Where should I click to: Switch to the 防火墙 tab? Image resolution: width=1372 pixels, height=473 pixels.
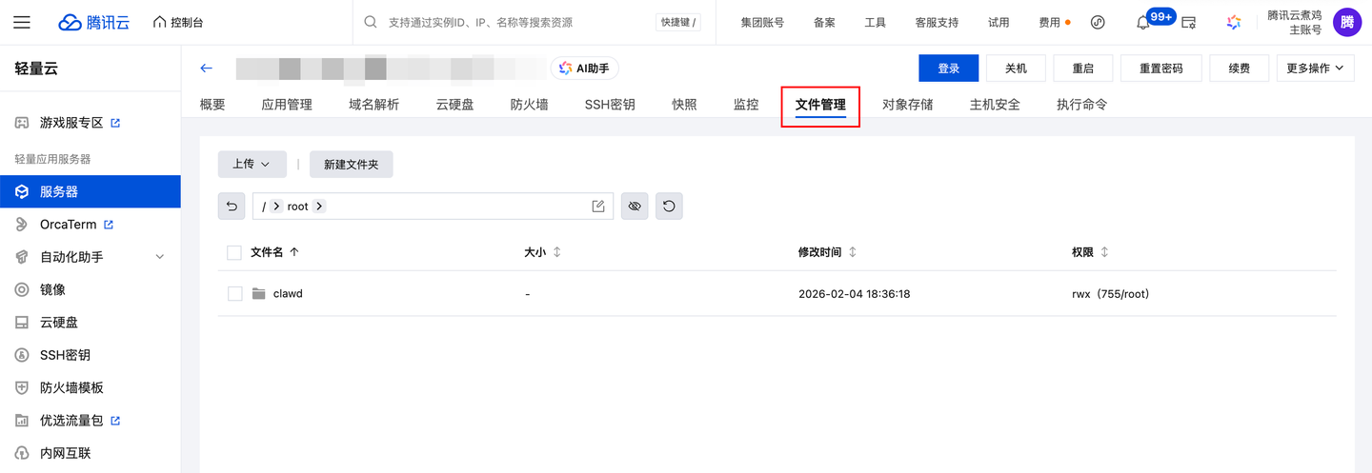(x=529, y=105)
